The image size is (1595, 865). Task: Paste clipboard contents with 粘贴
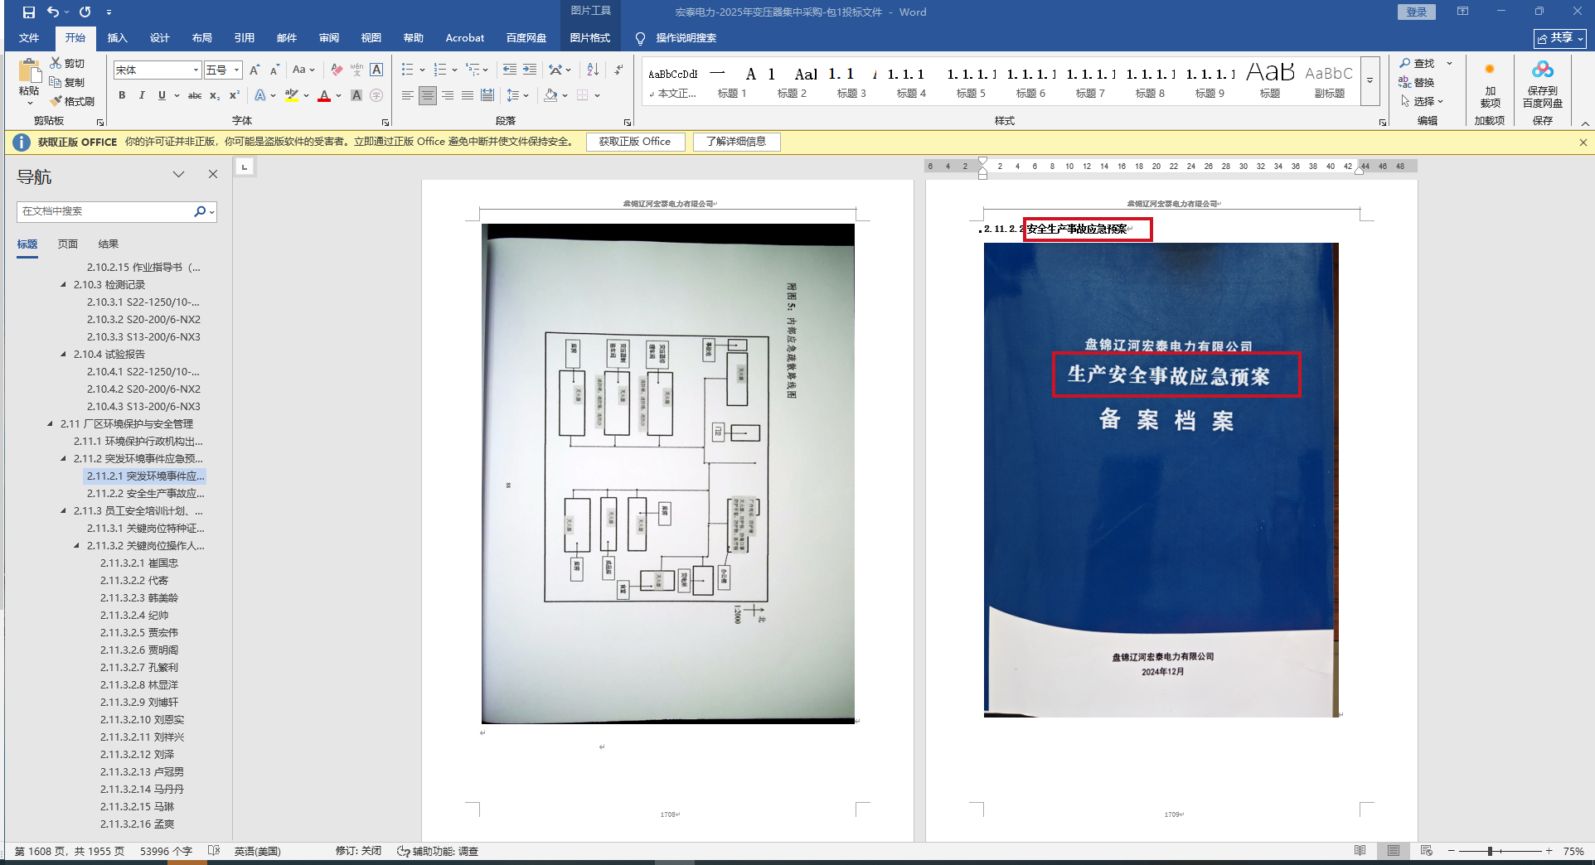pyautogui.click(x=29, y=81)
